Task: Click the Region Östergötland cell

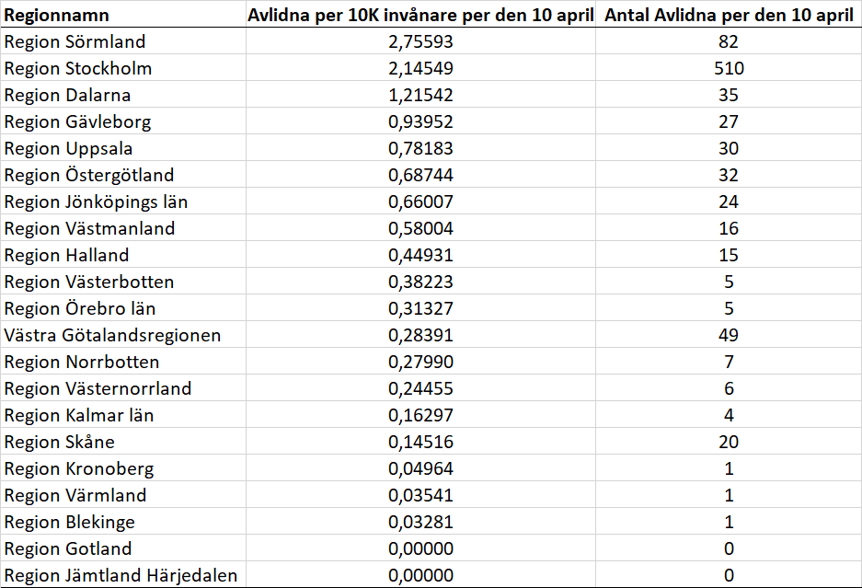Action: point(89,175)
